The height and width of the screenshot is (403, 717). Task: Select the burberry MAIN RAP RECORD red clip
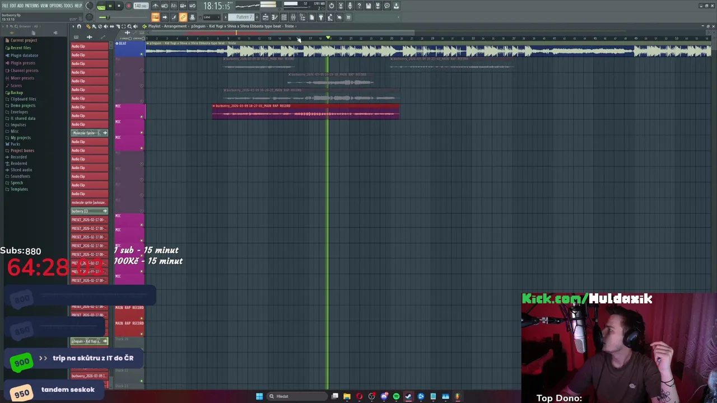pyautogui.click(x=306, y=111)
